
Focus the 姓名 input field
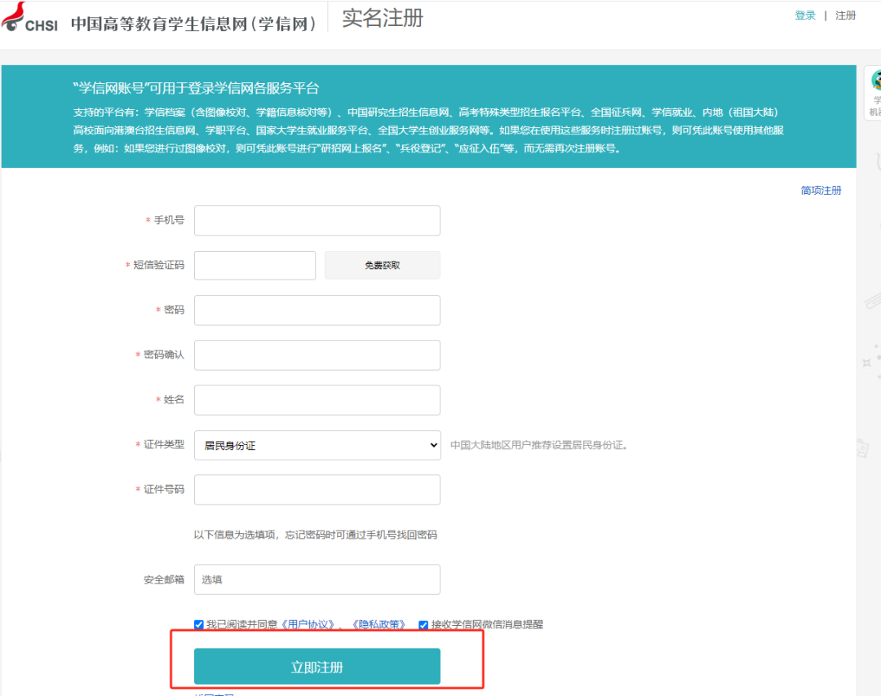pyautogui.click(x=317, y=400)
